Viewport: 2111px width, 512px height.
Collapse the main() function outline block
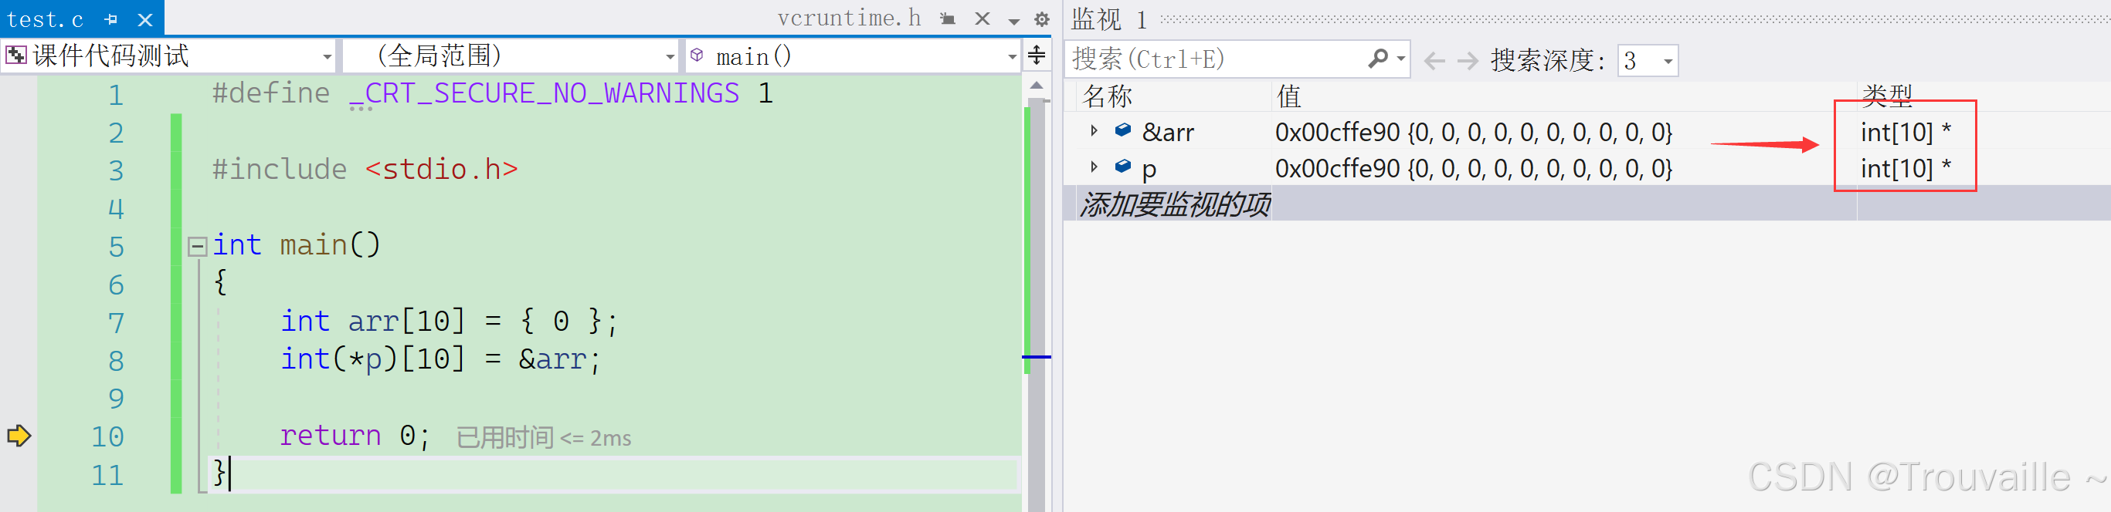(197, 246)
